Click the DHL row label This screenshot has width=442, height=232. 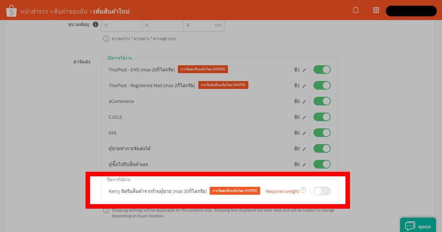click(113, 133)
